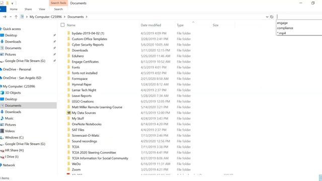Select Leave Reports folder icon

click(68, 96)
